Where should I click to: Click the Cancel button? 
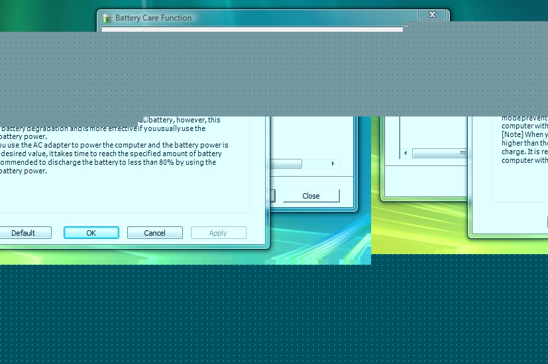(x=155, y=233)
